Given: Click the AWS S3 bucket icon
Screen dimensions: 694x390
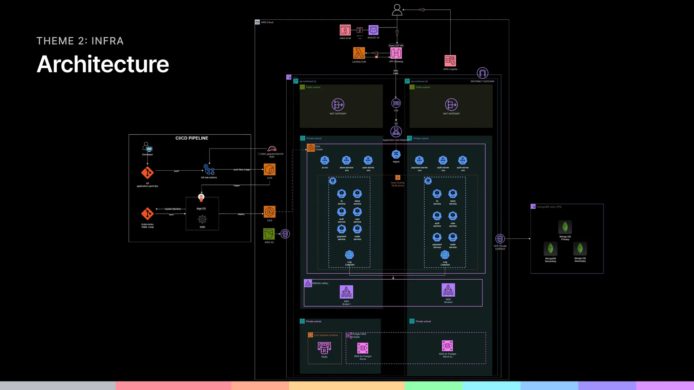Looking at the screenshot, I should (269, 234).
